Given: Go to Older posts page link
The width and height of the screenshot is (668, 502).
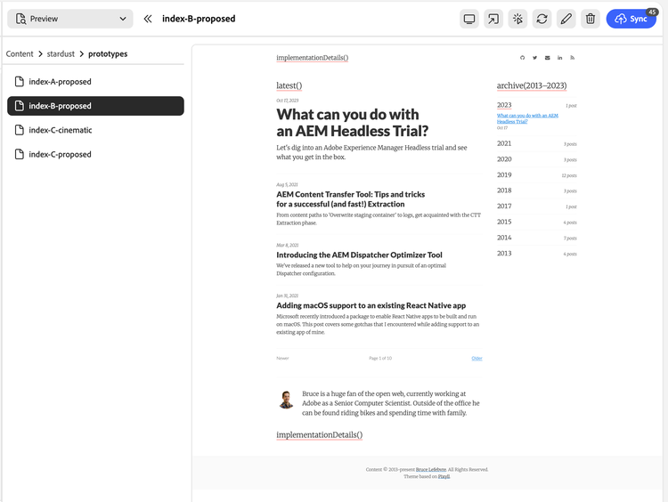Looking at the screenshot, I should 477,358.
